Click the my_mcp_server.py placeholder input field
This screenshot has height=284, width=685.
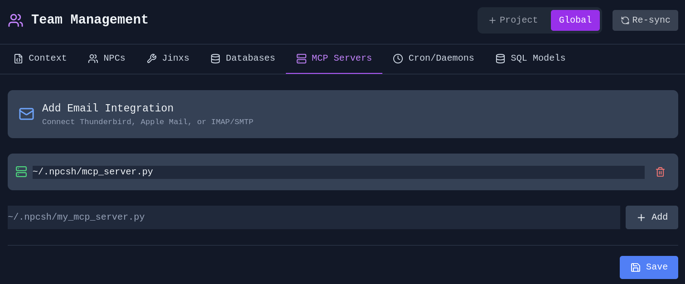pyautogui.click(x=314, y=217)
